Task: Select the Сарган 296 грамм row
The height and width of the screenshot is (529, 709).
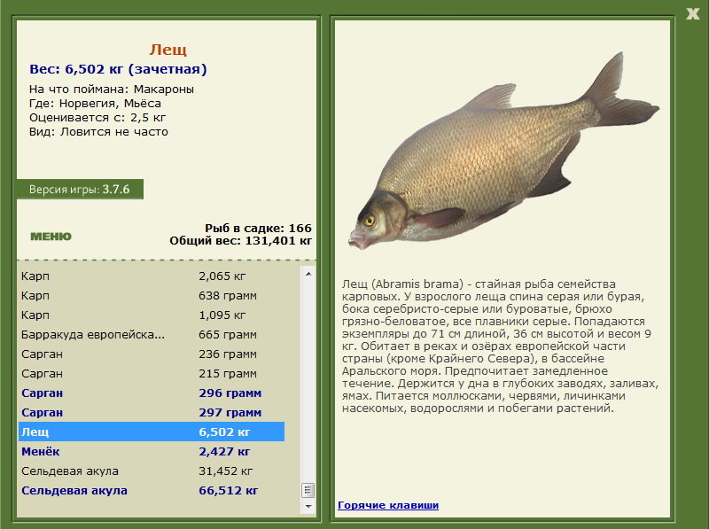Action: pos(152,393)
